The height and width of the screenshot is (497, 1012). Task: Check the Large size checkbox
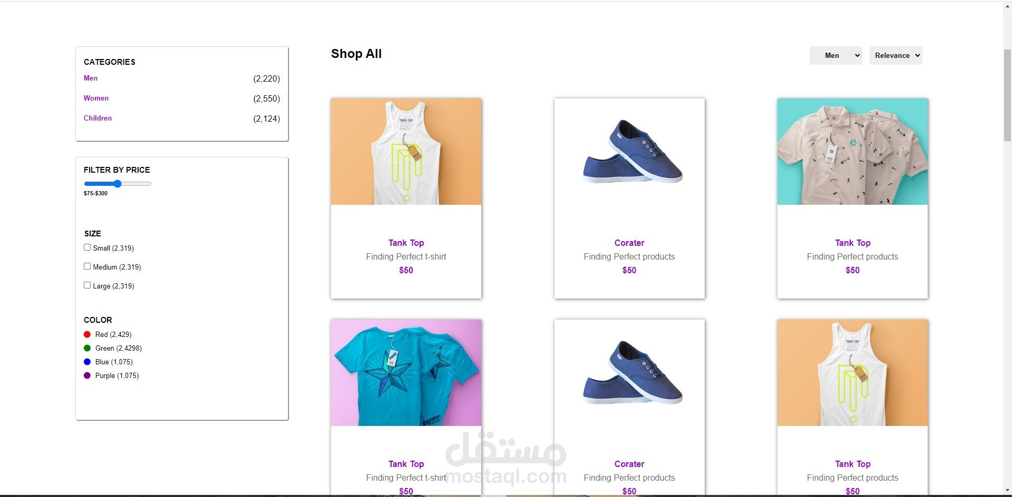click(87, 285)
